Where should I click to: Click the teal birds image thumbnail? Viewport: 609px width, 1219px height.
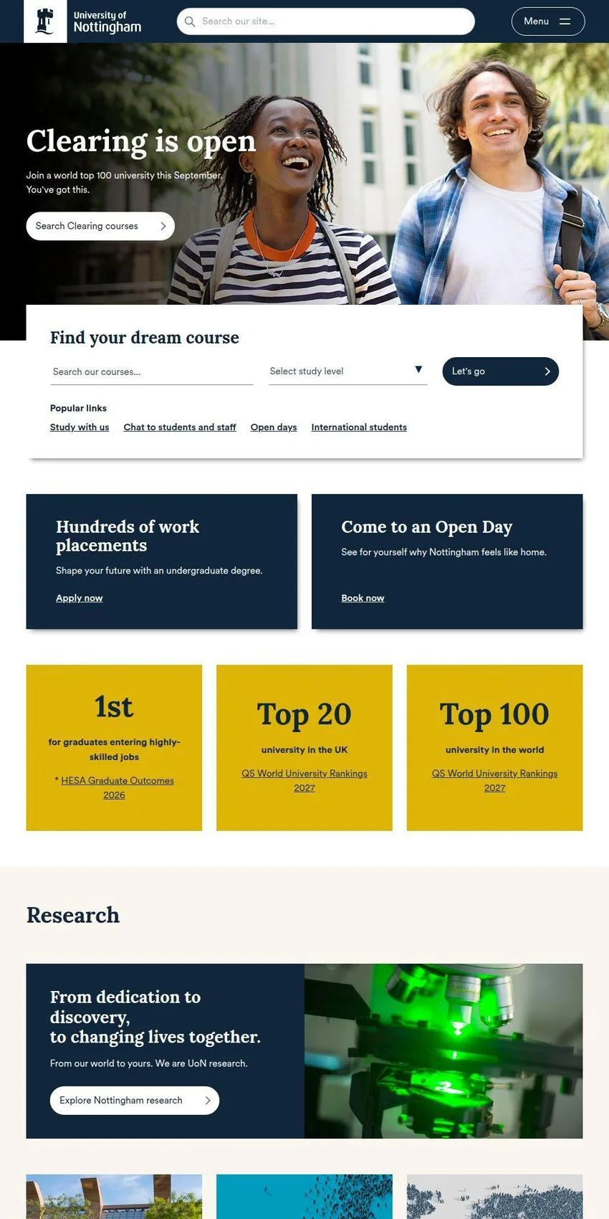pos(304,1196)
